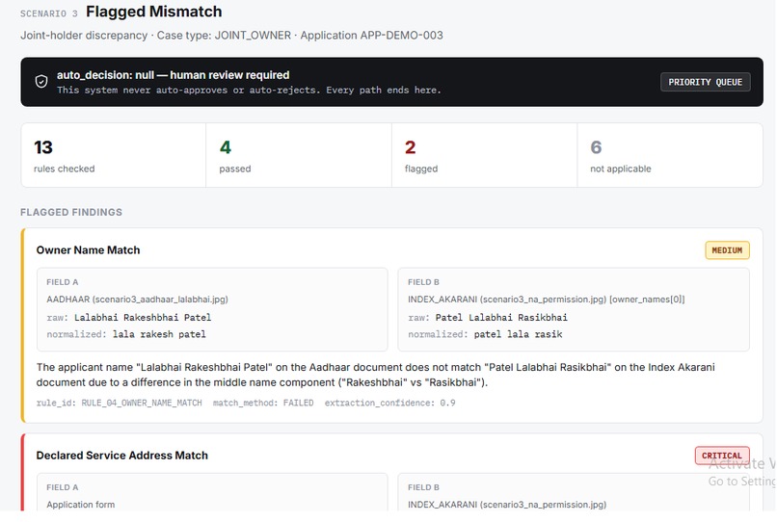Click the auto_decision: null banner headline
Image resolution: width=777 pixels, height=522 pixels.
tap(173, 75)
